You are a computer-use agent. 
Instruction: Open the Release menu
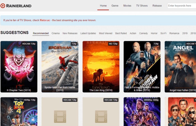[x=157, y=6]
